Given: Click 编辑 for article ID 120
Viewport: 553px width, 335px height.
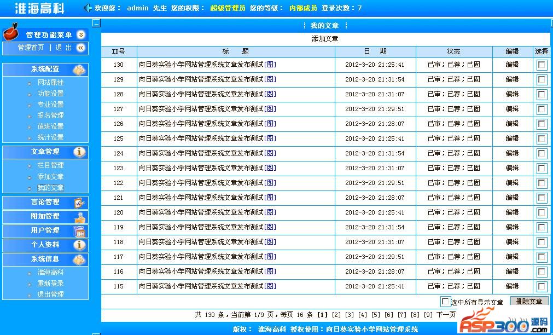Looking at the screenshot, I should point(512,212).
